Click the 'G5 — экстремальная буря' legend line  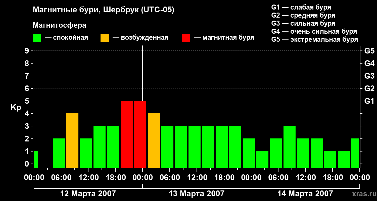315,39
